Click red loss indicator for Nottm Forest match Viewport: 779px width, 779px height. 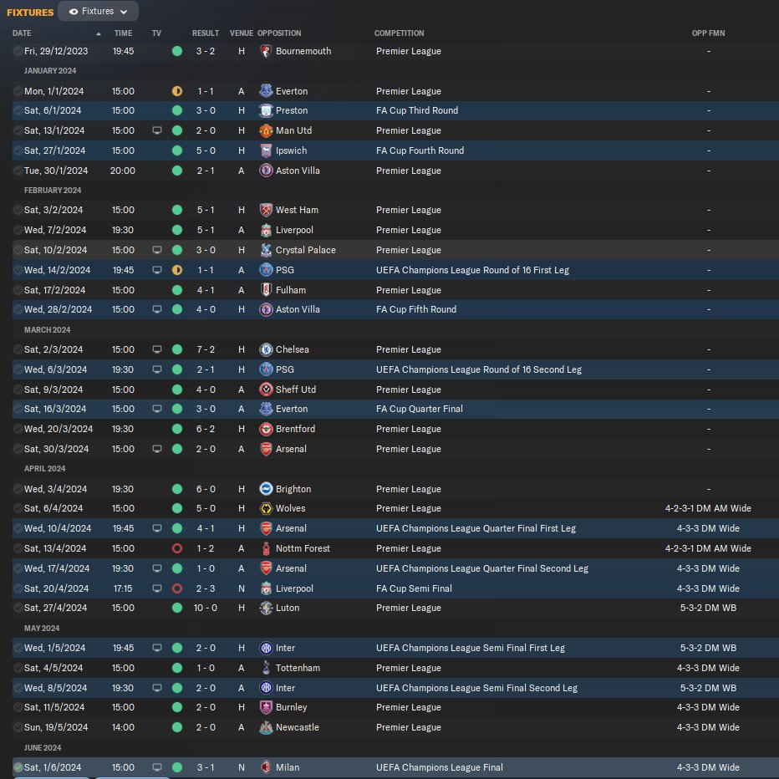[x=177, y=548]
